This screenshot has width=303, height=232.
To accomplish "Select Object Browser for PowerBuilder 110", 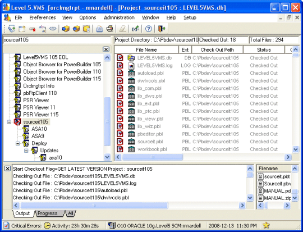I will click(62, 71).
